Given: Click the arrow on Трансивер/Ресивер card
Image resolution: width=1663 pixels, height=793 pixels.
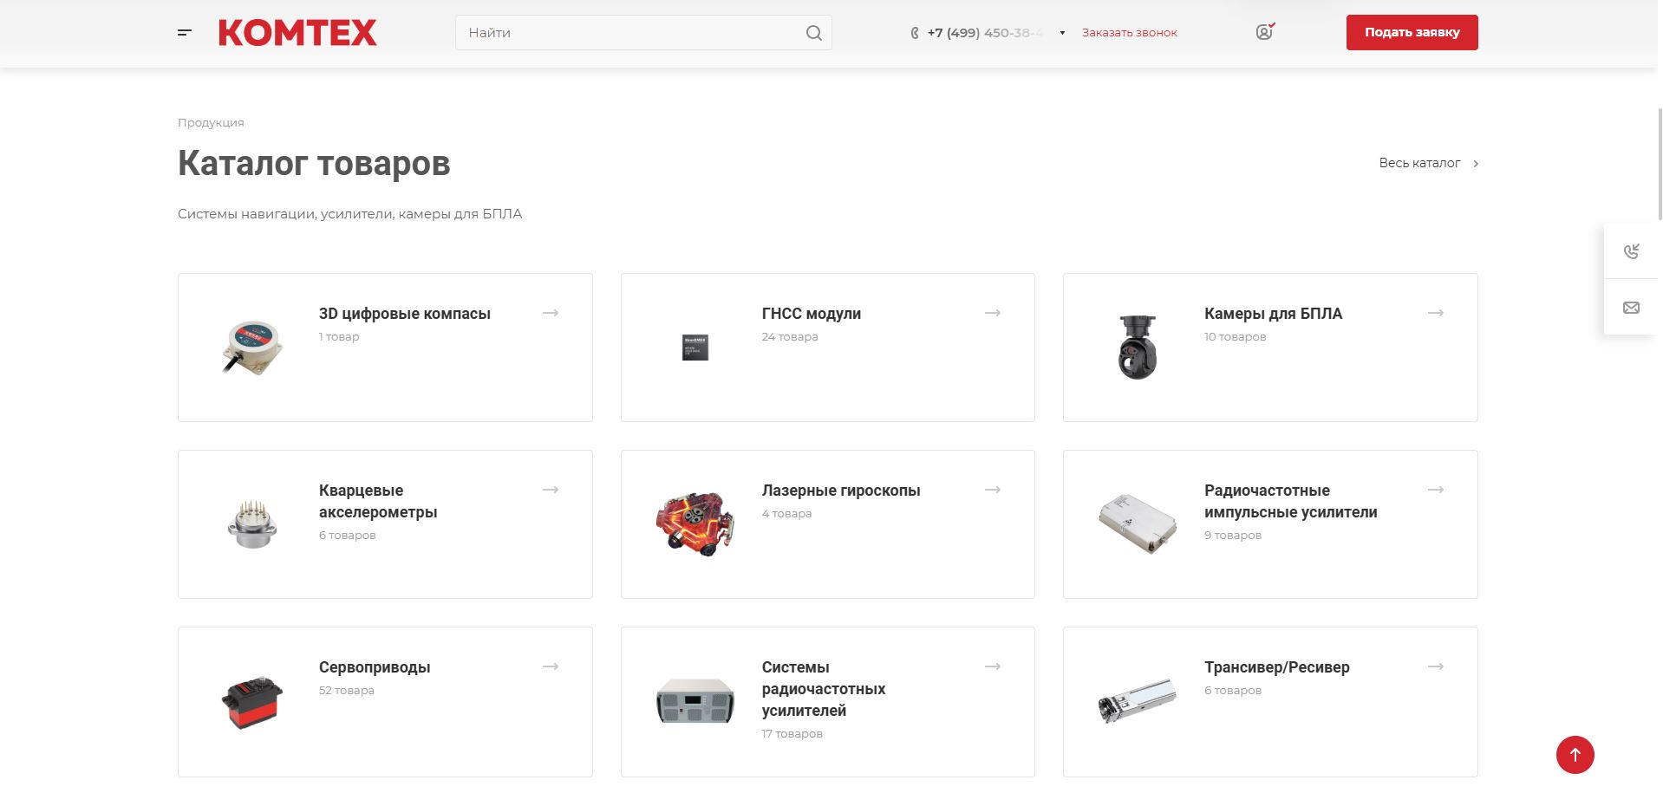Looking at the screenshot, I should (x=1436, y=666).
